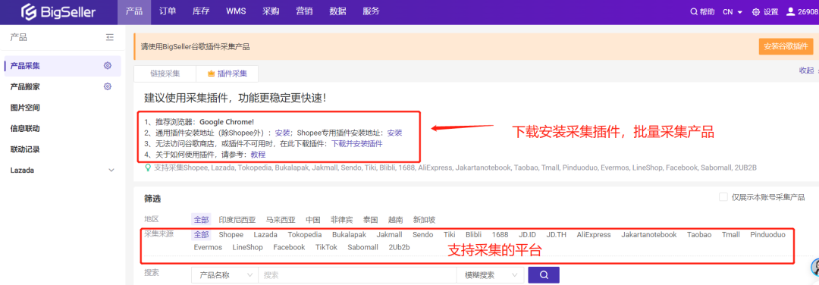Open 设置 gear in top bar
Image resolution: width=819 pixels, height=285 pixels.
[x=755, y=12]
